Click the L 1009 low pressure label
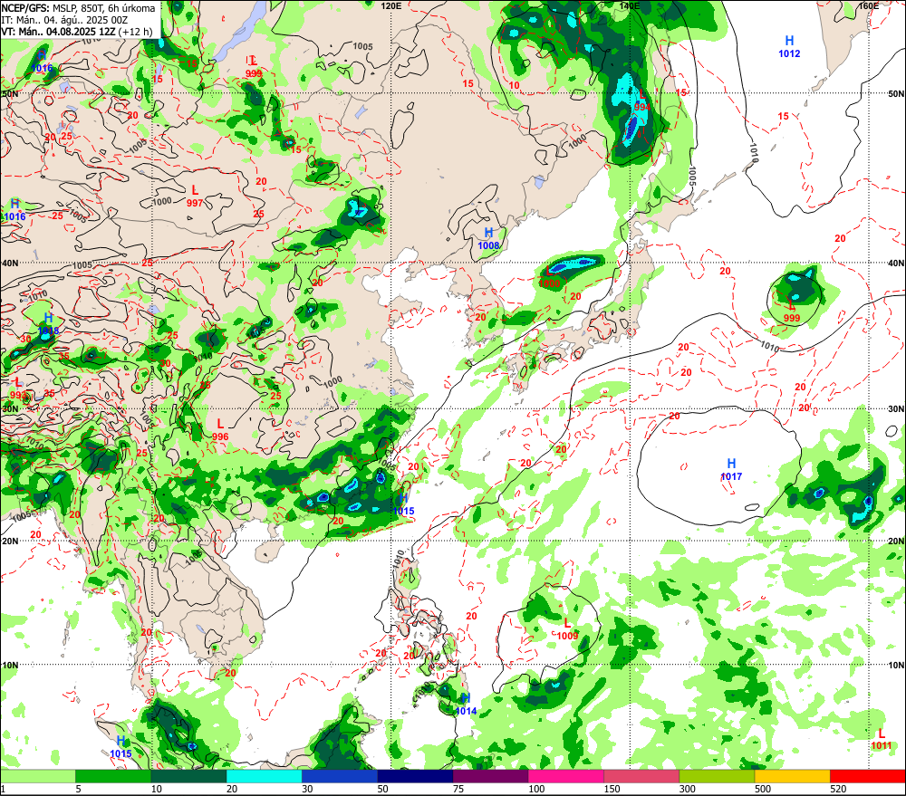 567,629
